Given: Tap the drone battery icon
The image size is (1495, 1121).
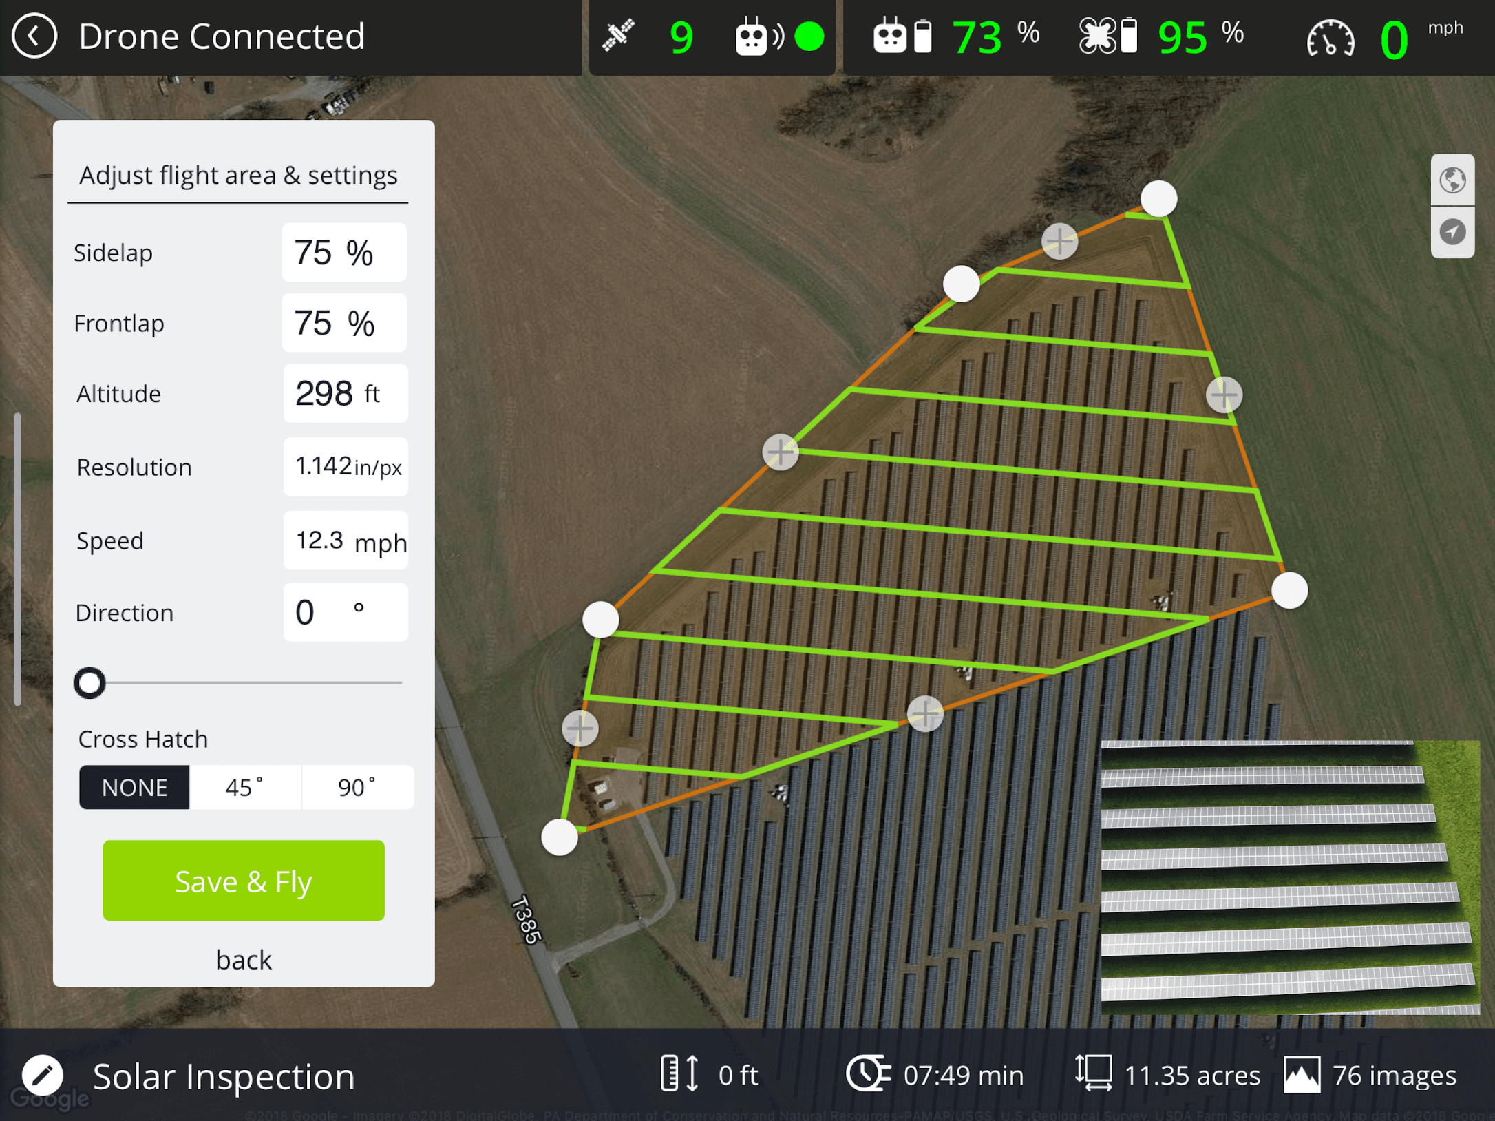Looking at the screenshot, I should click(x=1108, y=36).
